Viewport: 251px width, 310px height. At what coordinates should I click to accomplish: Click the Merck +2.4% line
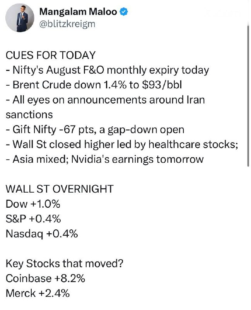pos(38,293)
